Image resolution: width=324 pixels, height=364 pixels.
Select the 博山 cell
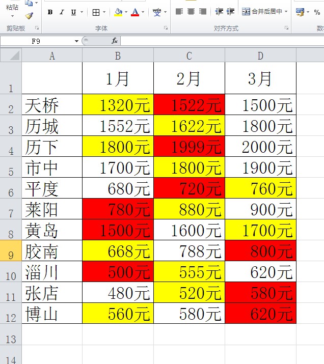click(52, 314)
